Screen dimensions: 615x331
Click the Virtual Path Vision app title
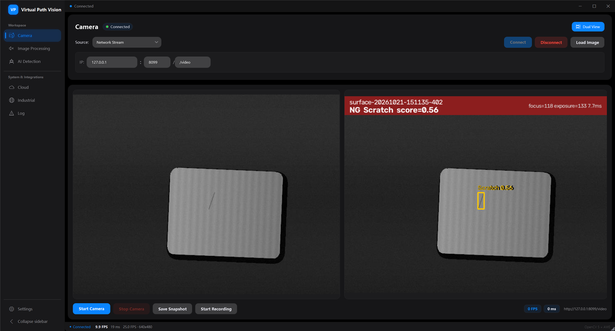(41, 10)
